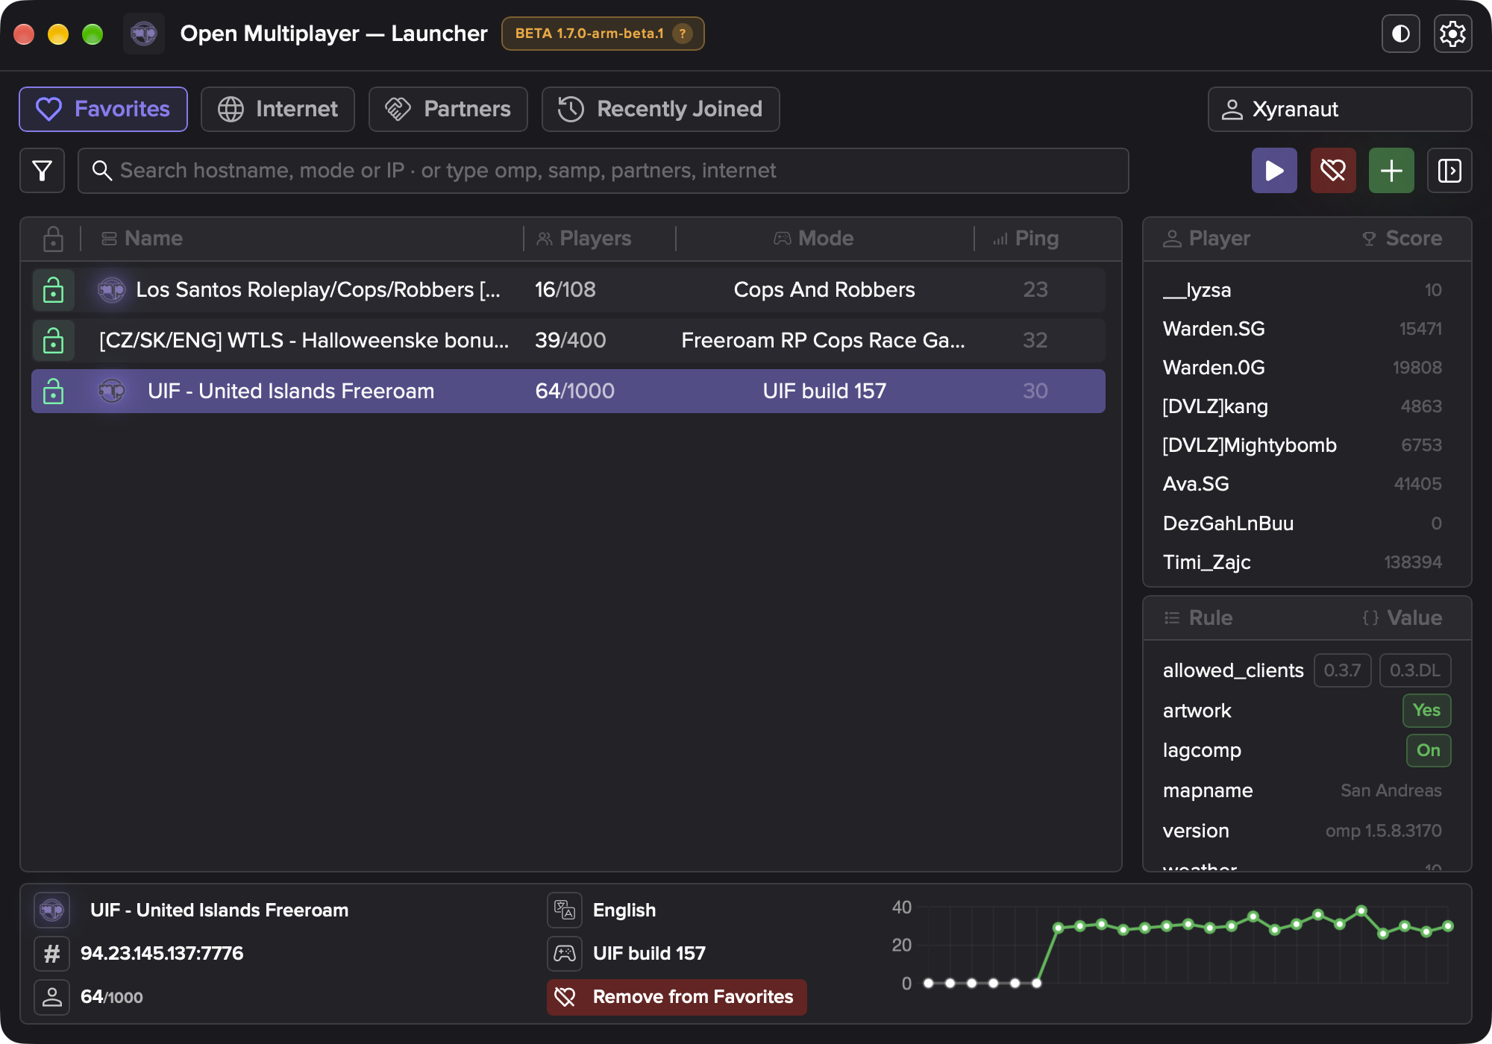Click the hash IP address icon
1492x1044 pixels.
[x=51, y=953]
